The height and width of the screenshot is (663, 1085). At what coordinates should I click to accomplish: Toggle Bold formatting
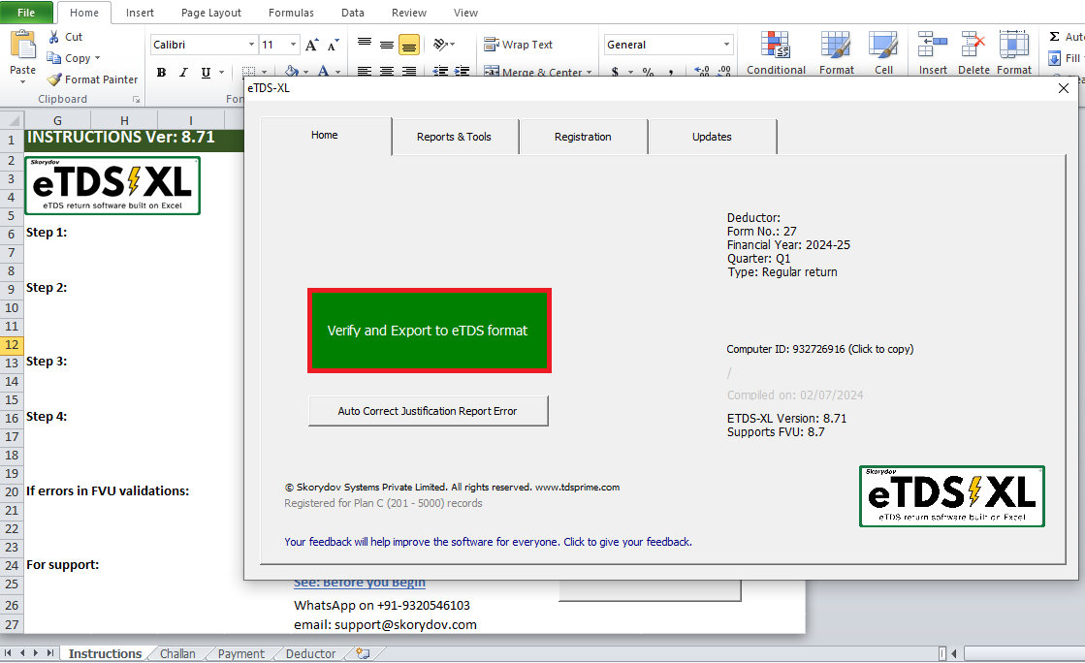click(161, 72)
